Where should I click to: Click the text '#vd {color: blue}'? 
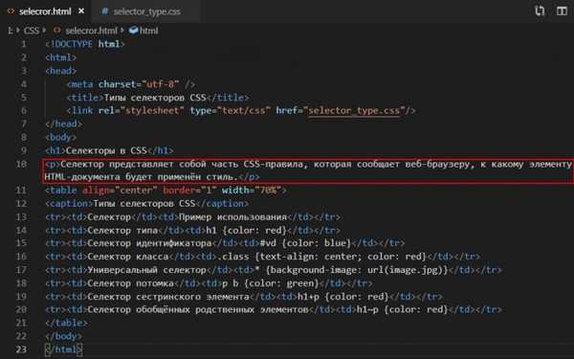305,243
